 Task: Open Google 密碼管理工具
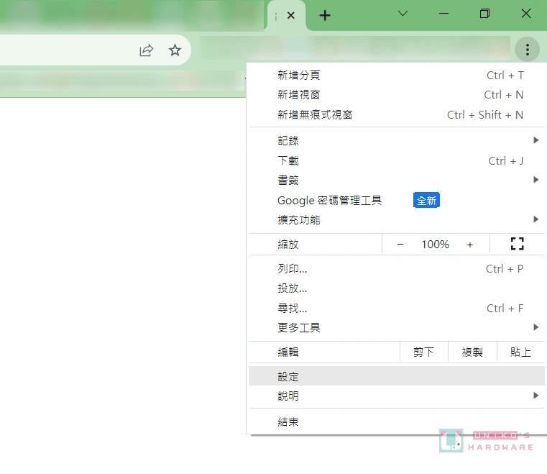pos(397,201)
